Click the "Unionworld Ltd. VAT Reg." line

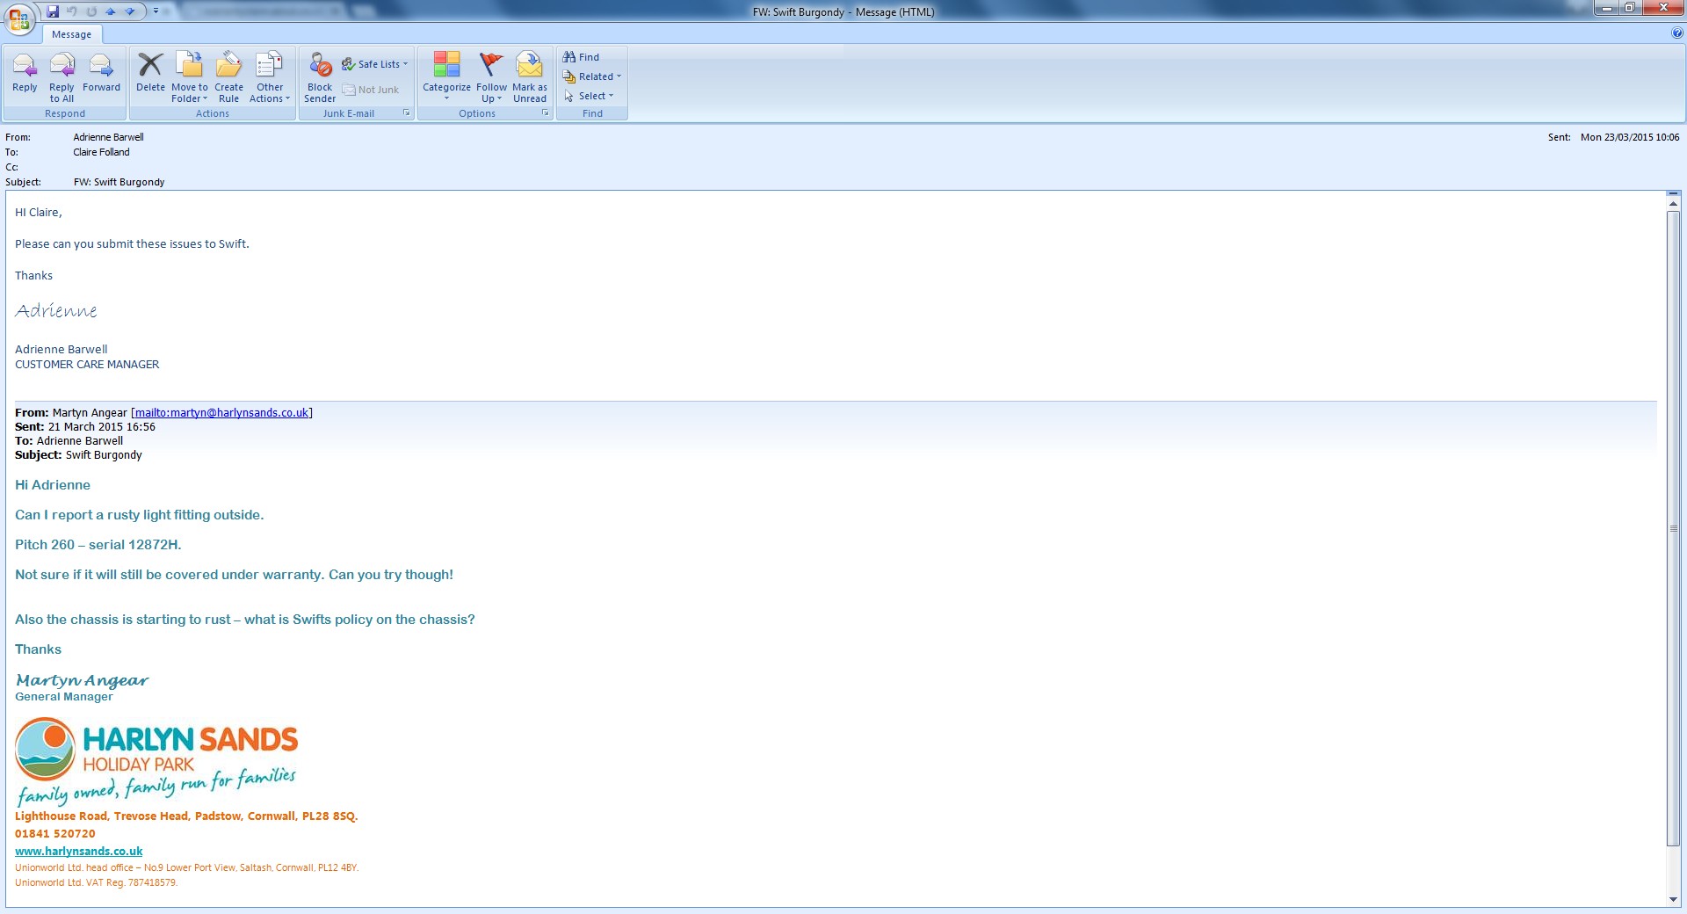(96, 882)
